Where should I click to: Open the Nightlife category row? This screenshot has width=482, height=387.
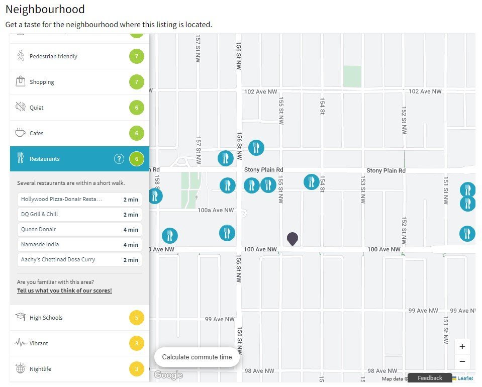click(79, 369)
